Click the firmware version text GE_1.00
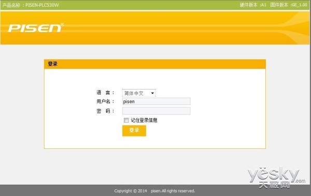This screenshot has height=196, width=311. click(x=299, y=5)
